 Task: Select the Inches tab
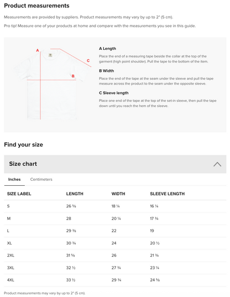pyautogui.click(x=14, y=179)
